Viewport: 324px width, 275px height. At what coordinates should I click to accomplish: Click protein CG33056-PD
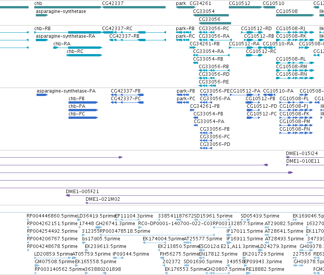click(x=215, y=144)
